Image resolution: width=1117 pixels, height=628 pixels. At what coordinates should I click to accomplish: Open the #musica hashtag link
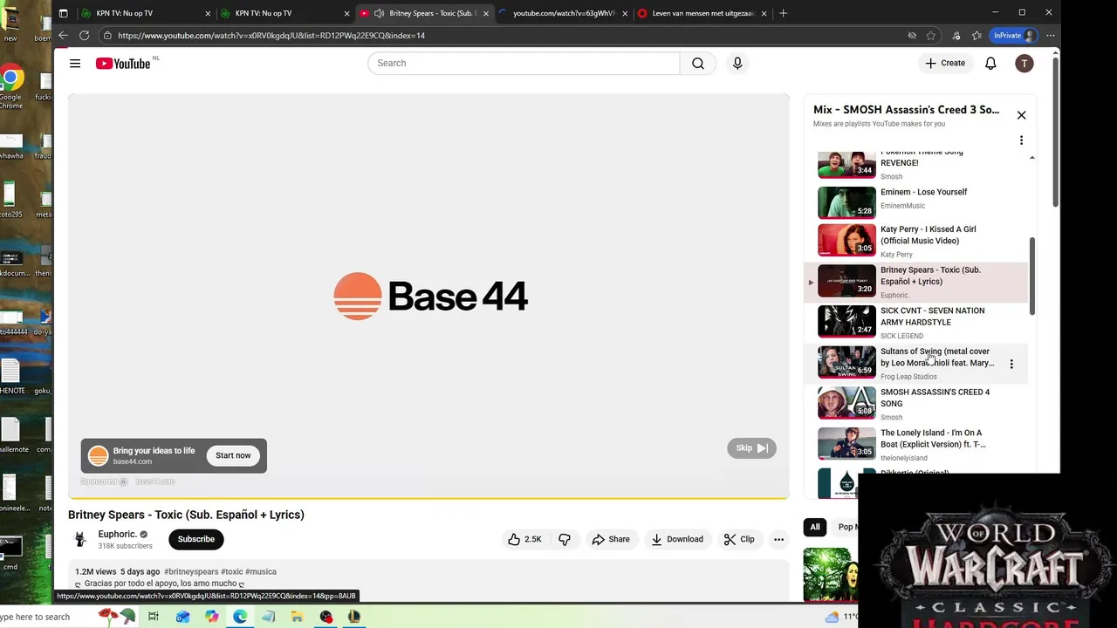(x=261, y=571)
